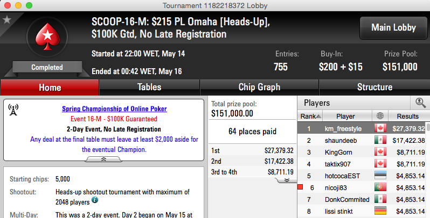Open the Chip Graph tab
Screen dimensions: 430x218
[259, 87]
